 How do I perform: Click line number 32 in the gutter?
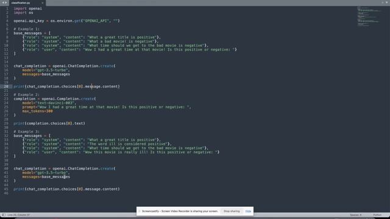click(x=6, y=136)
